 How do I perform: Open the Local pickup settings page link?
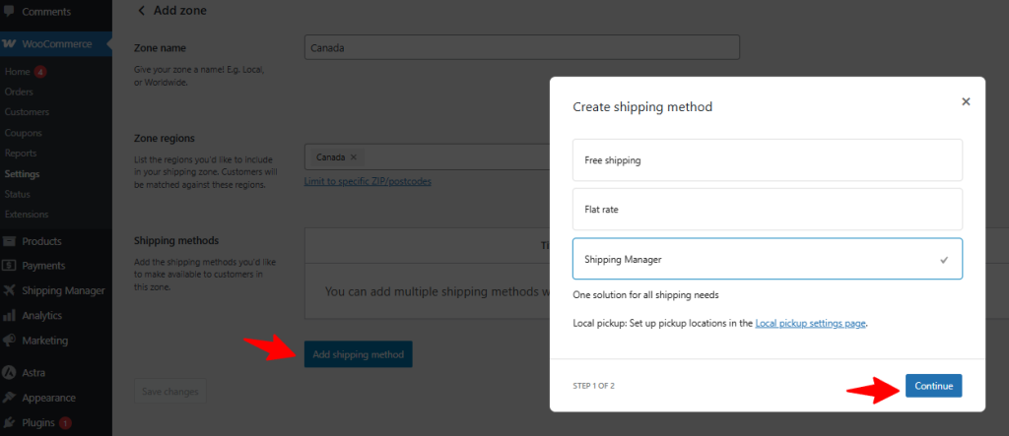(x=810, y=323)
